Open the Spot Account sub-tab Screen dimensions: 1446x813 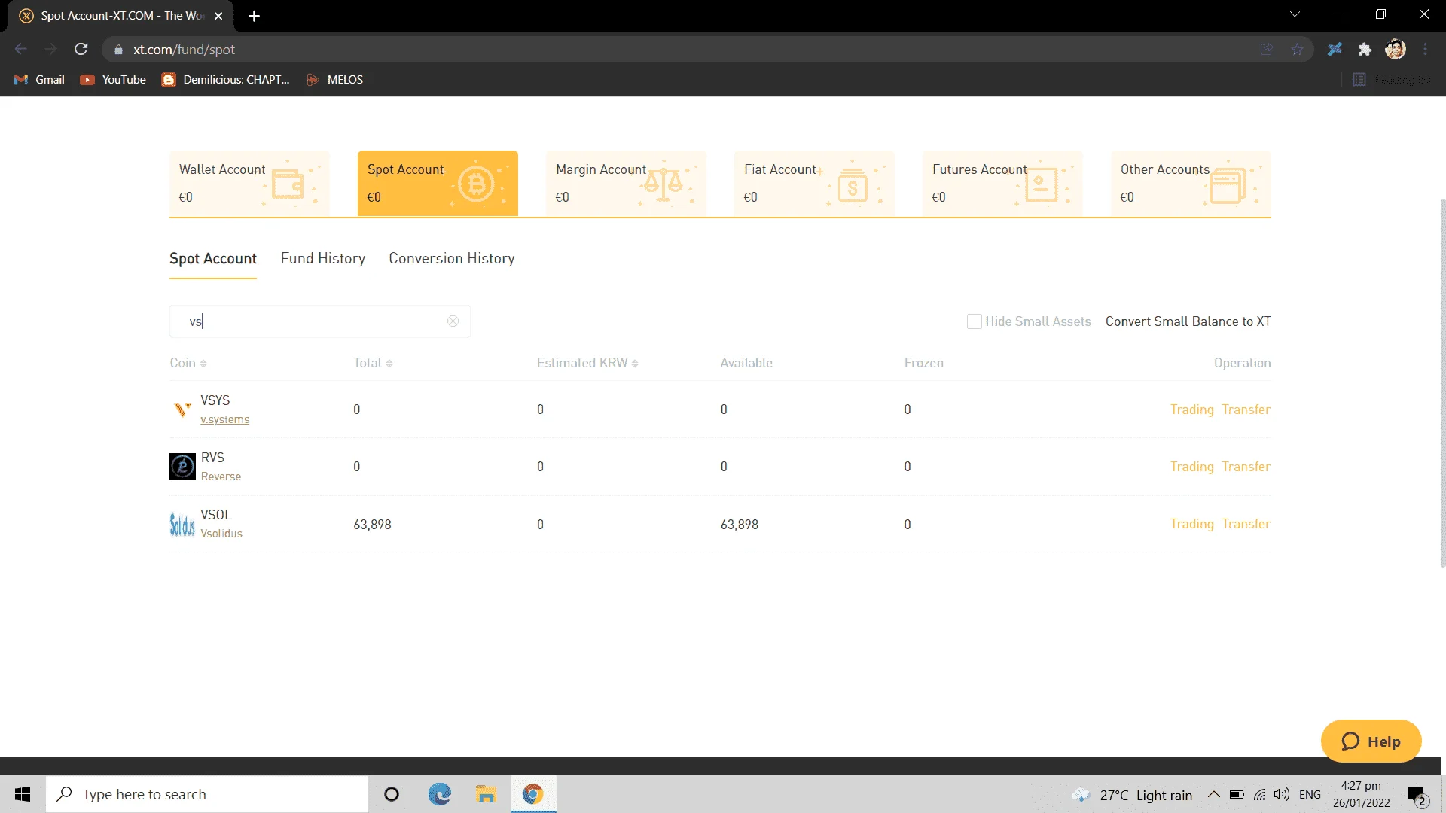click(x=213, y=258)
